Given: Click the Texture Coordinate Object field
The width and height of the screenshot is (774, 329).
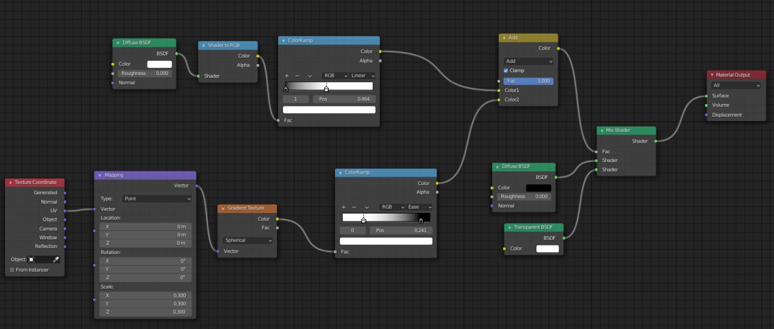Looking at the screenshot, I should pyautogui.click(x=40, y=259).
